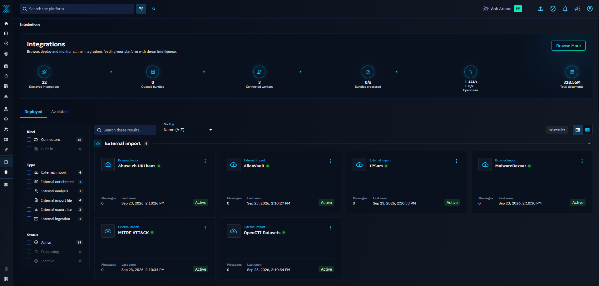Open the bulk search icon beside the filters
The width and height of the screenshot is (599, 286).
click(153, 9)
